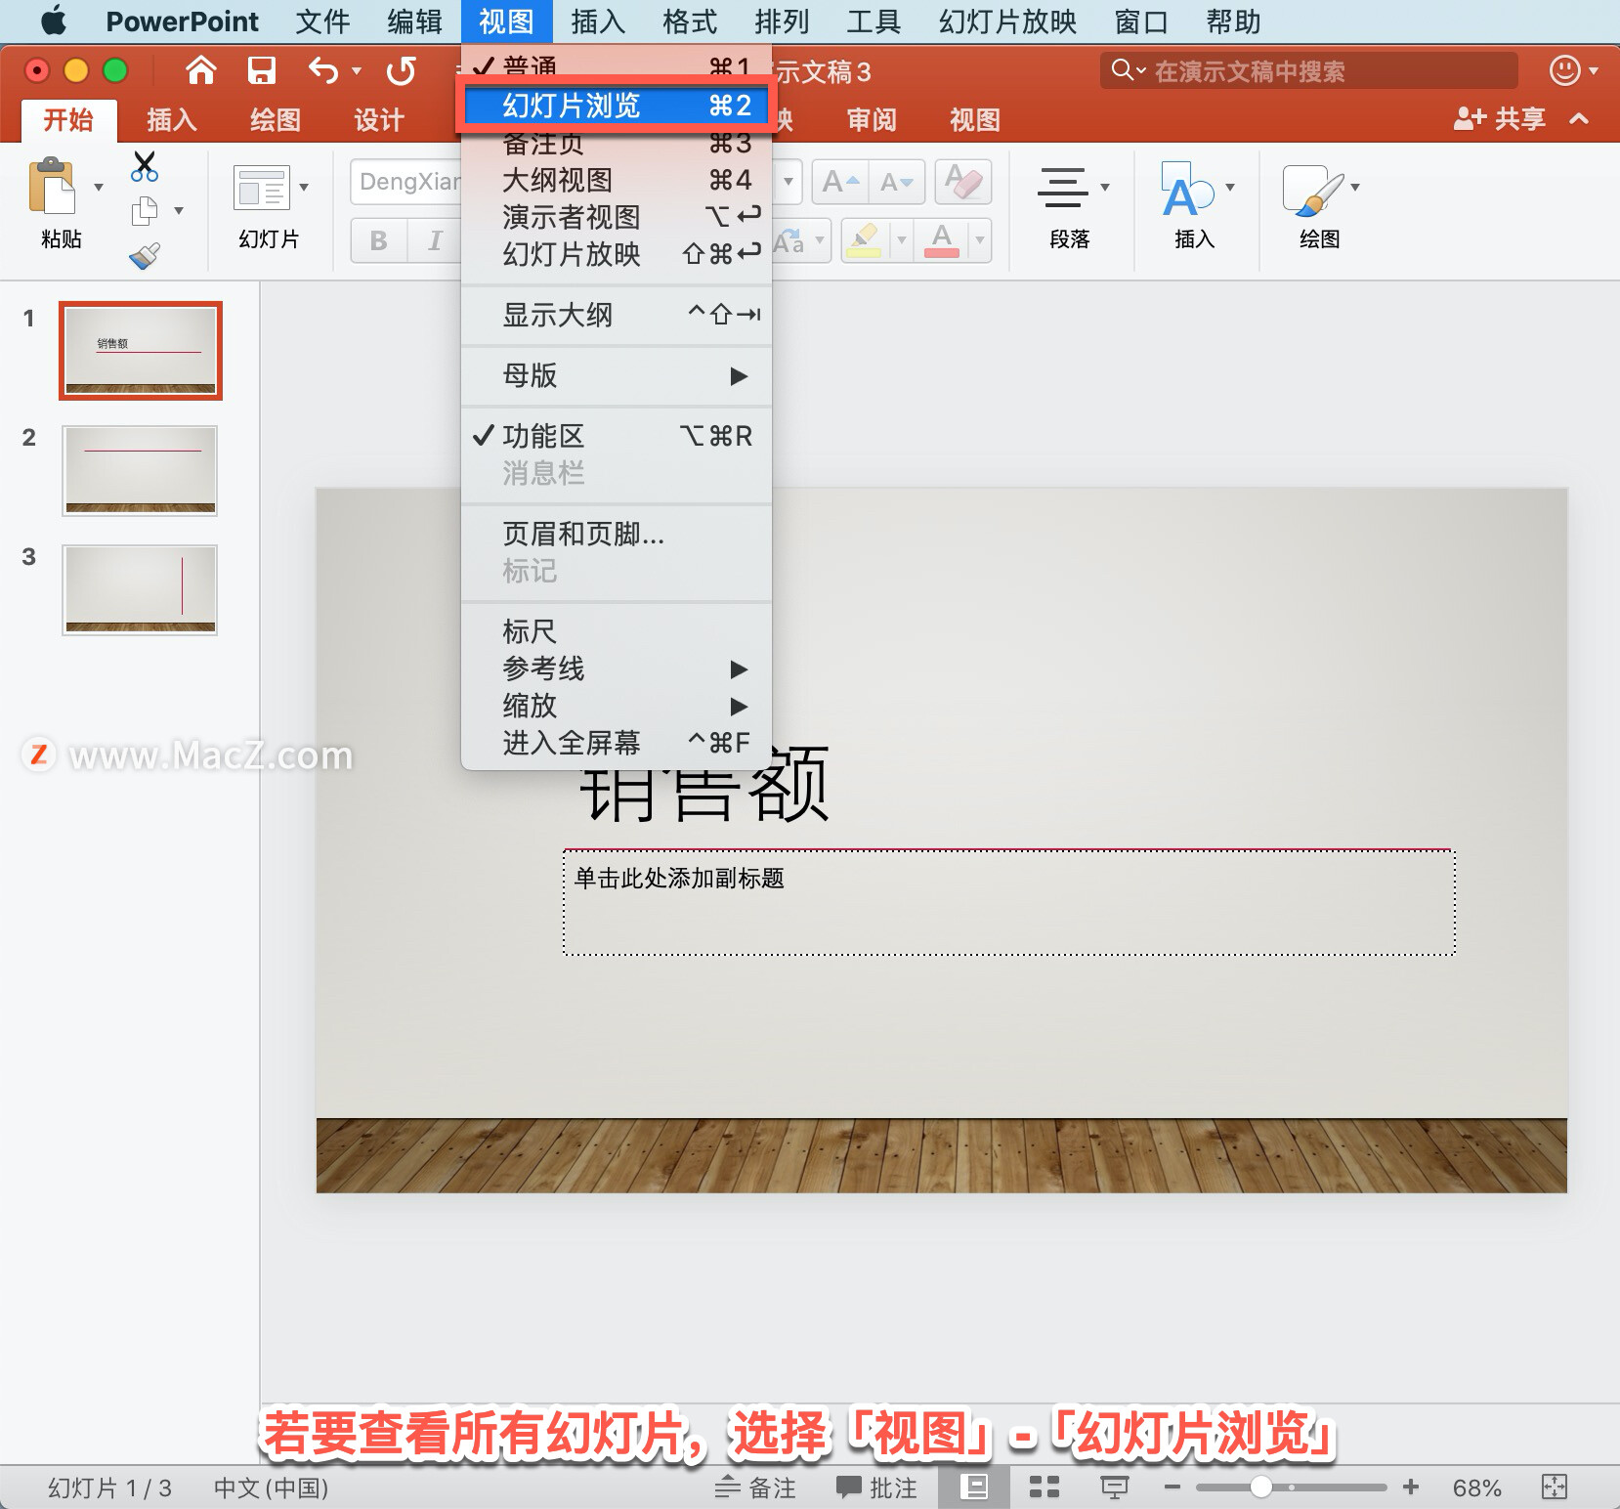Select slide 3 thumbnail
The width and height of the screenshot is (1620, 1509).
[x=140, y=589]
